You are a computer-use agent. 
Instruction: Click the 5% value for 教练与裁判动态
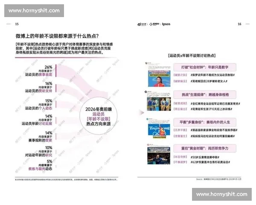click(x=49, y=161)
